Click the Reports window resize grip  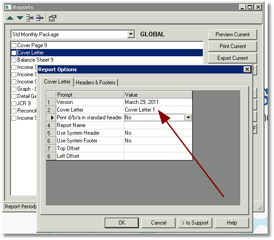coord(259,207)
